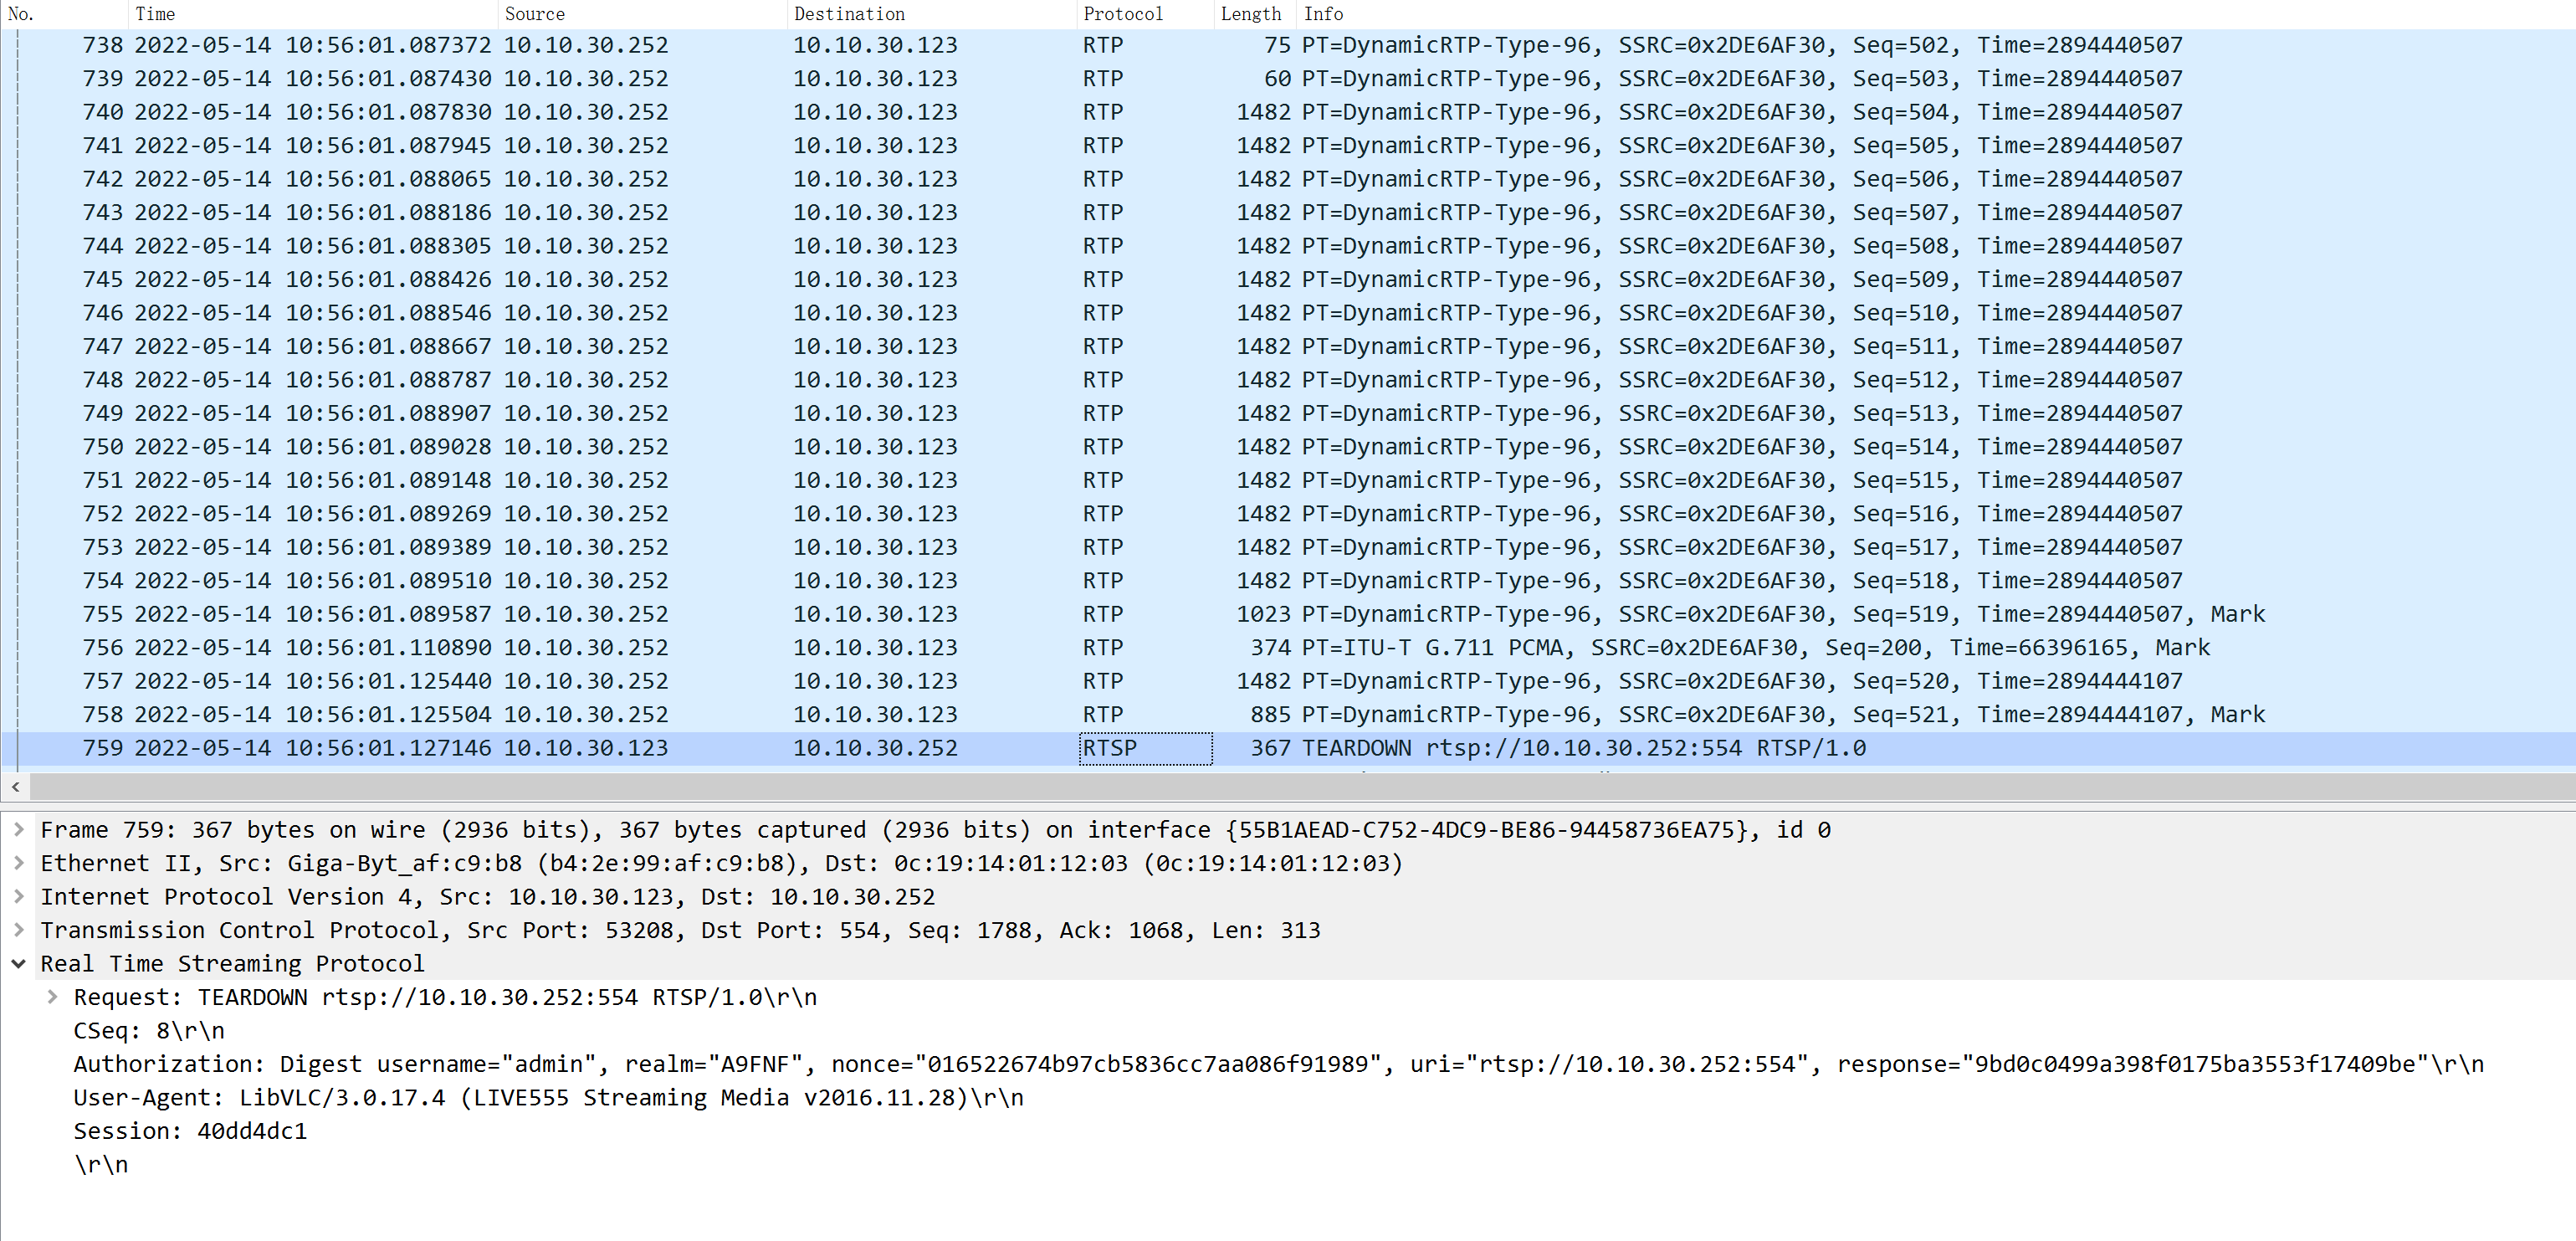The image size is (2576, 1241).
Task: Collapse Real Time Streaming Protocol section
Action: click(18, 964)
